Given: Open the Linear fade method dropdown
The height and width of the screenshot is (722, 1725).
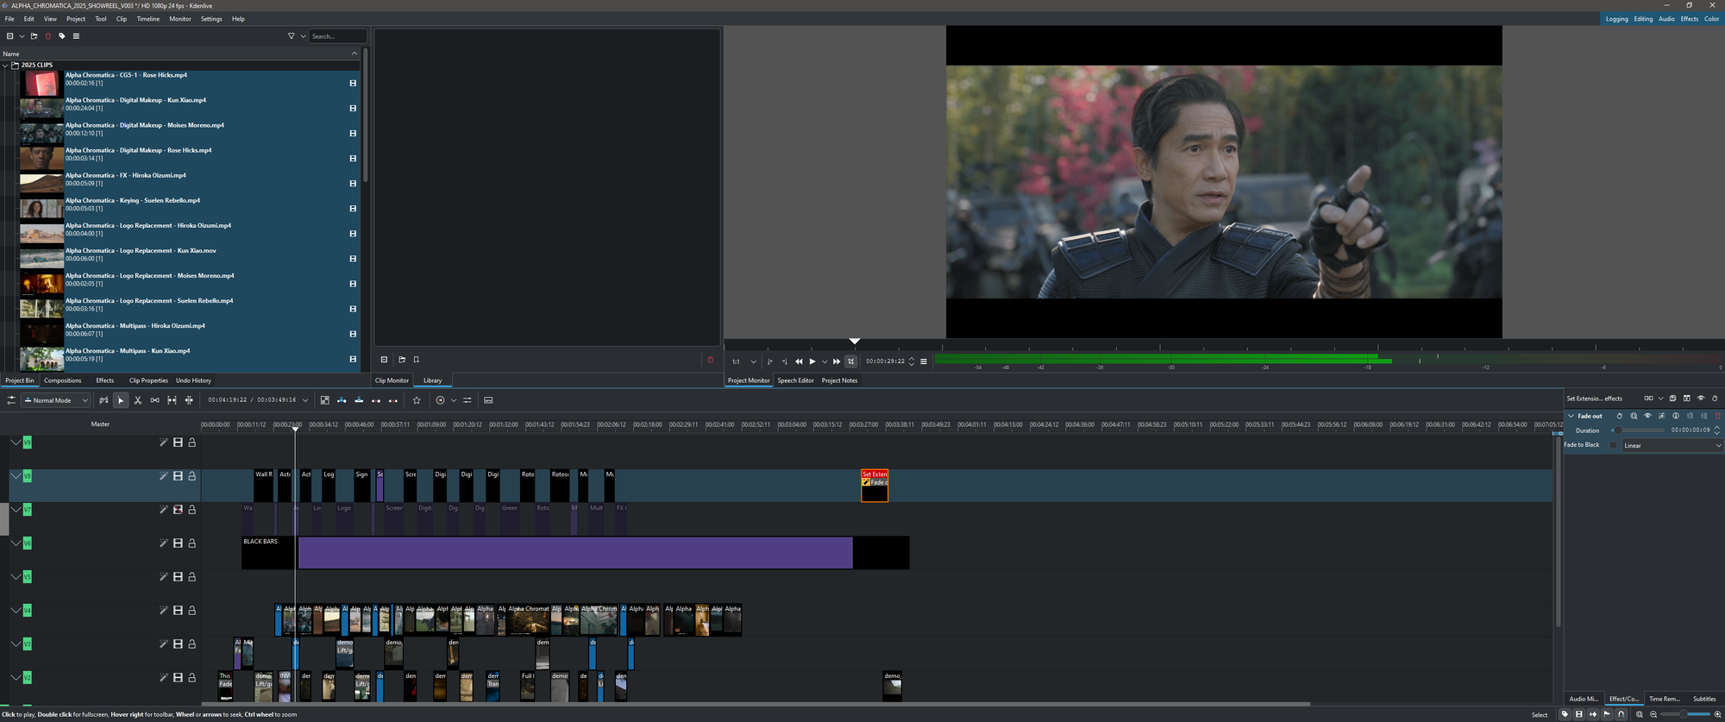Looking at the screenshot, I should click(x=1672, y=445).
